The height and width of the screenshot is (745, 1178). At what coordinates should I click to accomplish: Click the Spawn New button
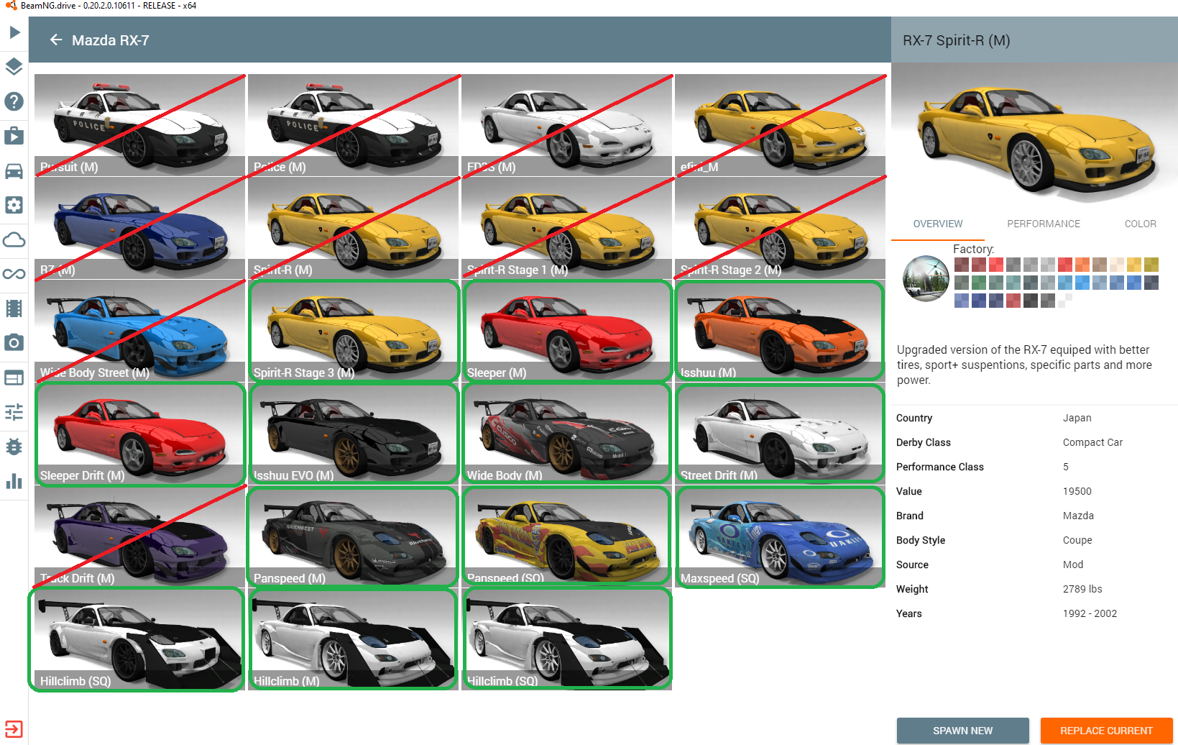(963, 731)
